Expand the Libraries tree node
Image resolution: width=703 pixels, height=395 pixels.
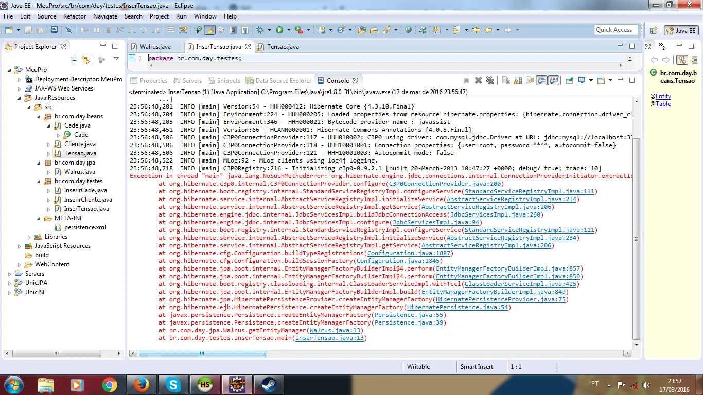[x=29, y=237]
